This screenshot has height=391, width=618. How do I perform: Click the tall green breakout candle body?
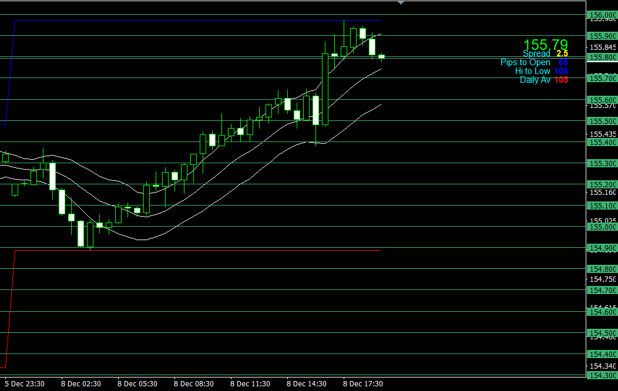click(325, 89)
